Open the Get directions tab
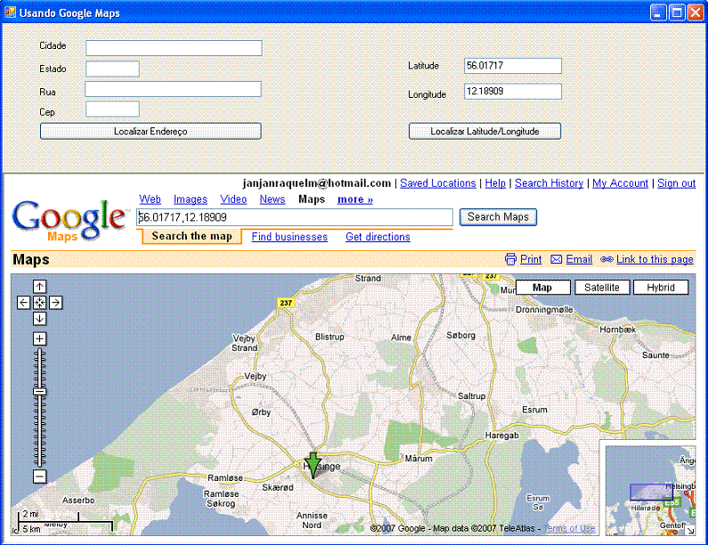 378,237
